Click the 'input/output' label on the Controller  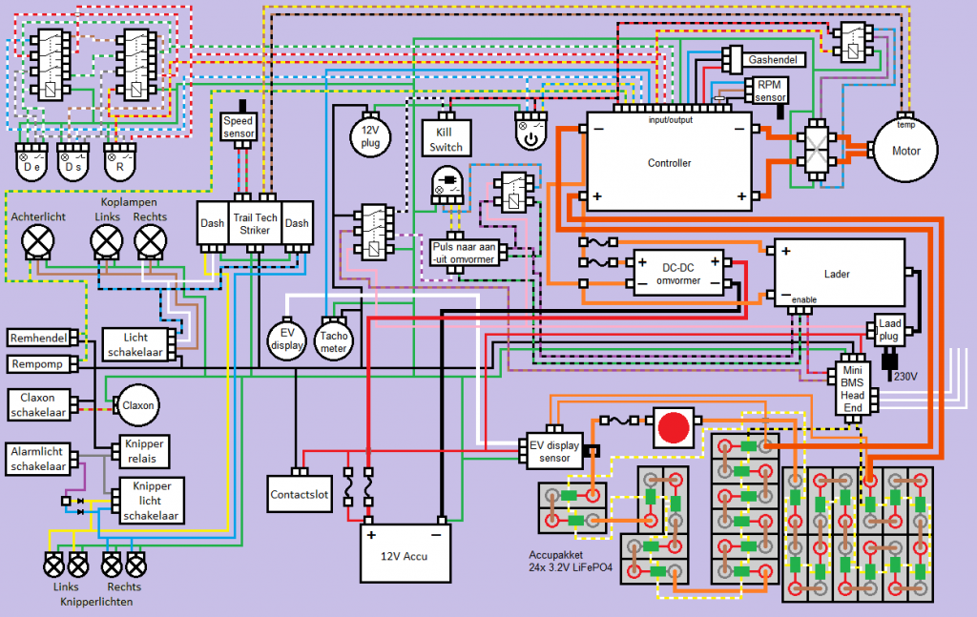tap(670, 119)
